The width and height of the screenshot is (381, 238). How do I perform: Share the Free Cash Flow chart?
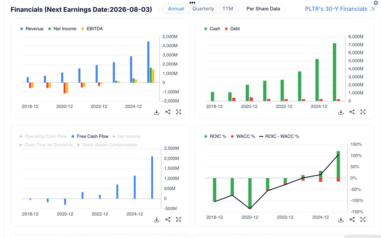[168, 220]
